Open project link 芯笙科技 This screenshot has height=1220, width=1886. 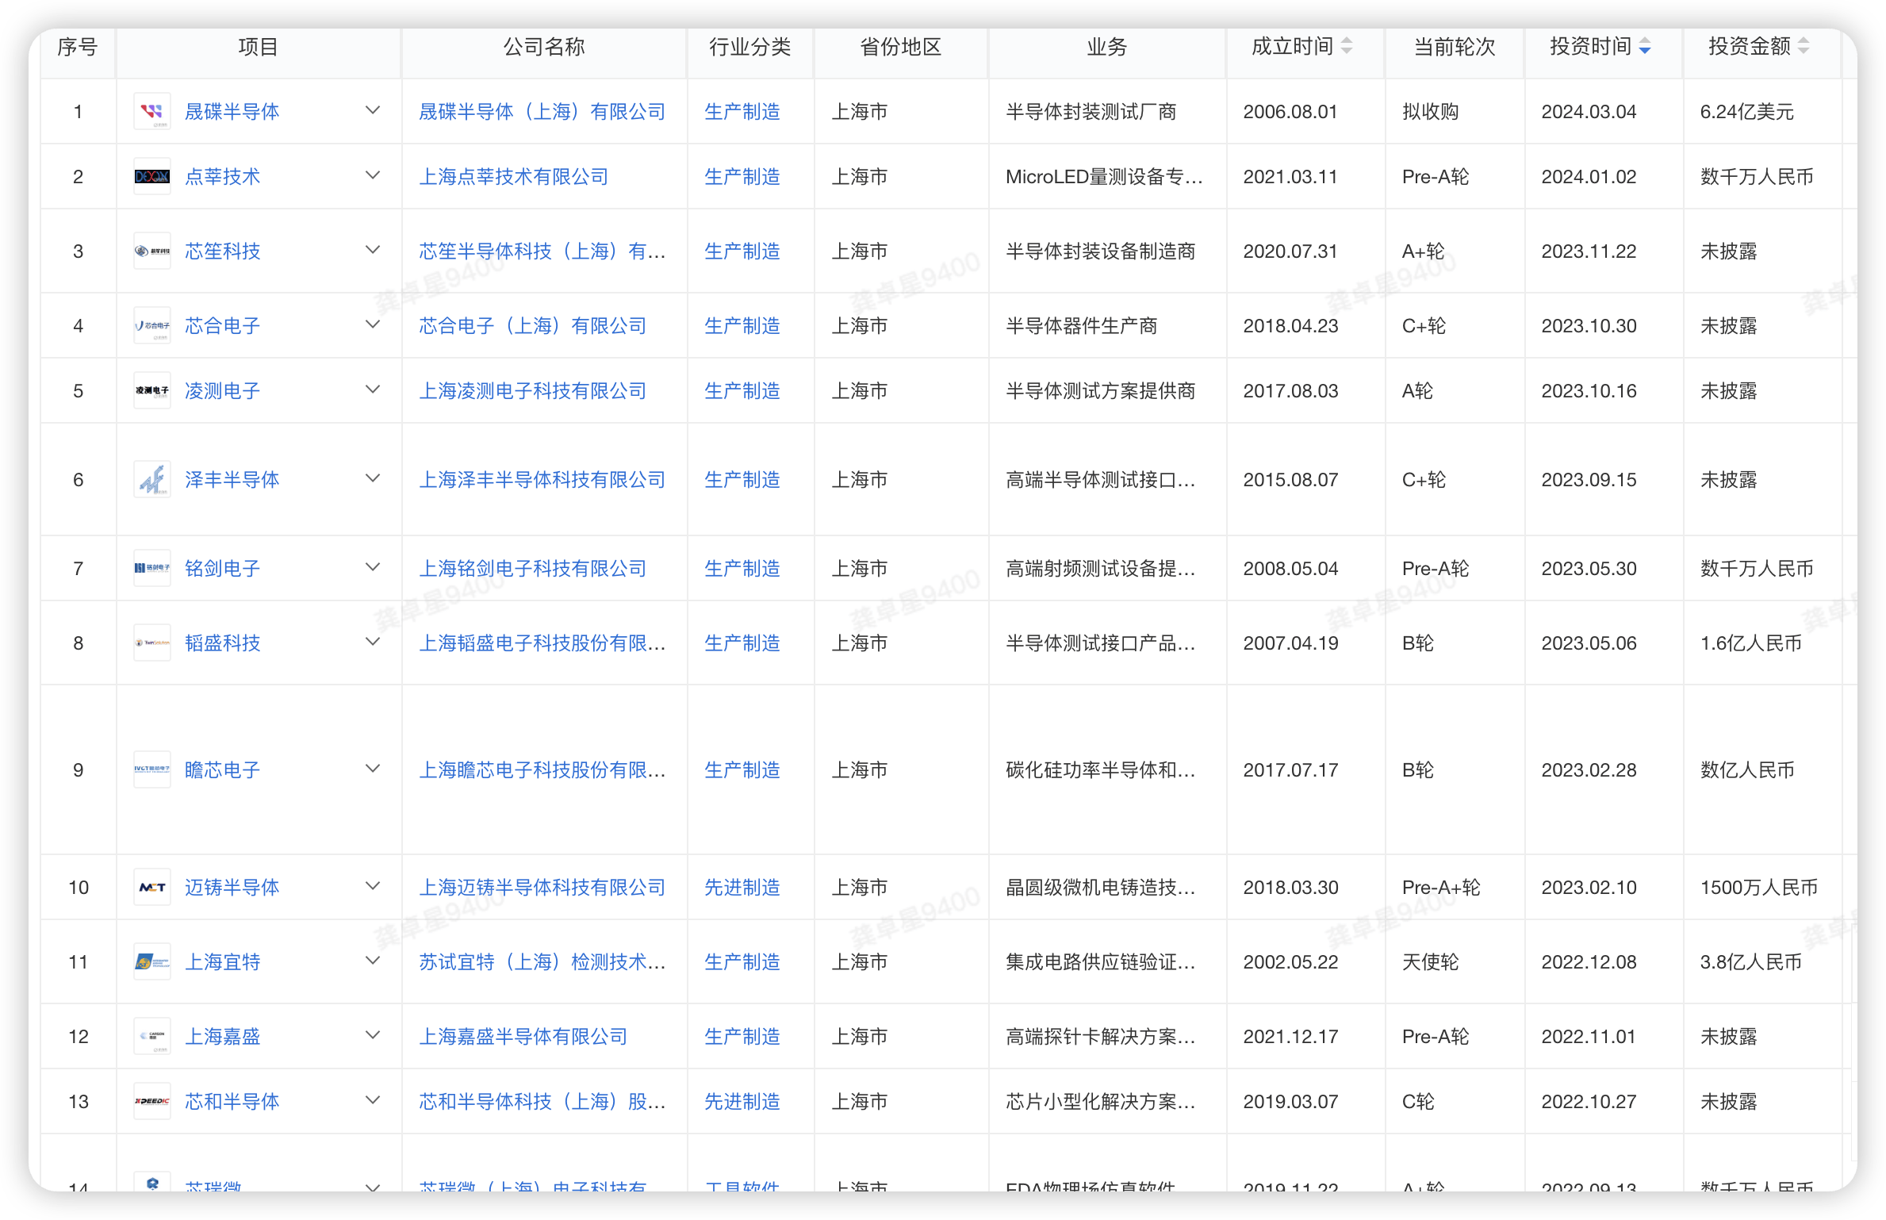[x=222, y=251]
